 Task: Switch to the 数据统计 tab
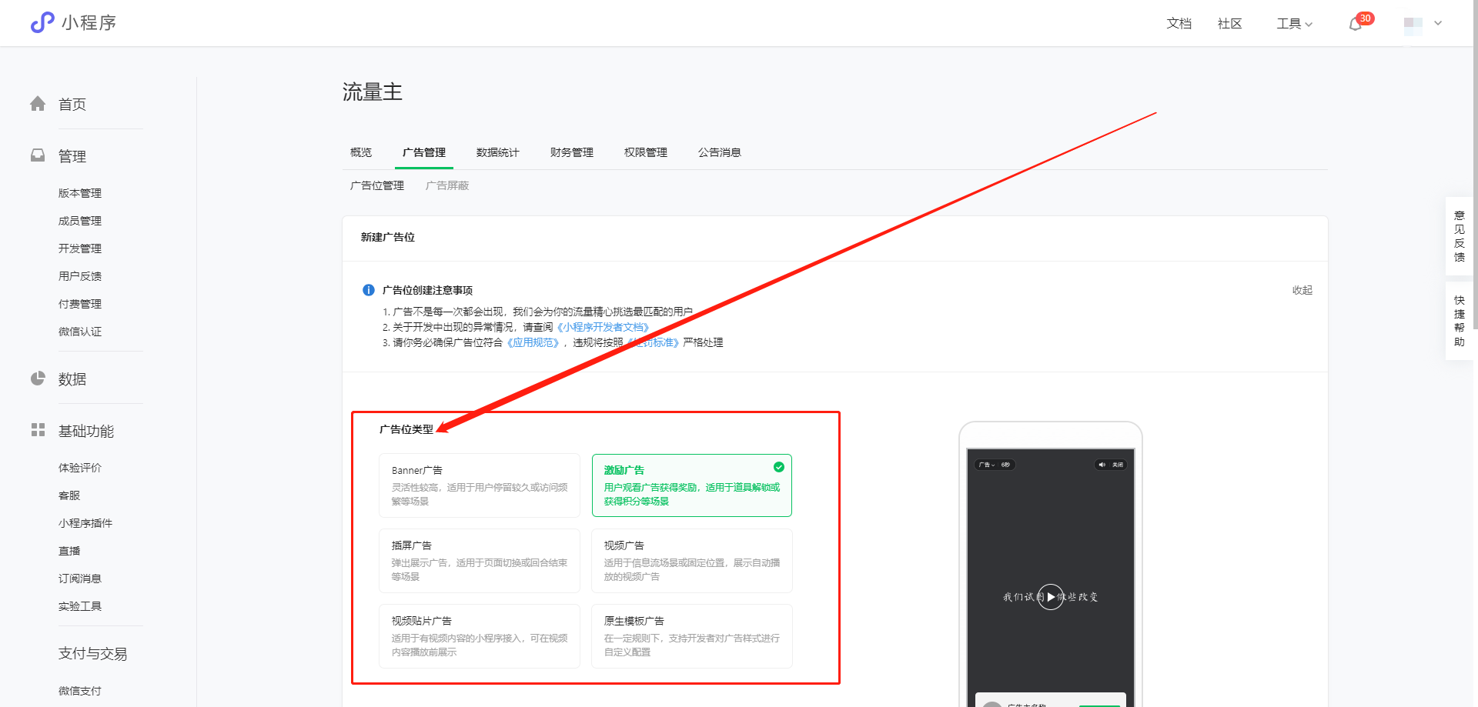point(497,152)
